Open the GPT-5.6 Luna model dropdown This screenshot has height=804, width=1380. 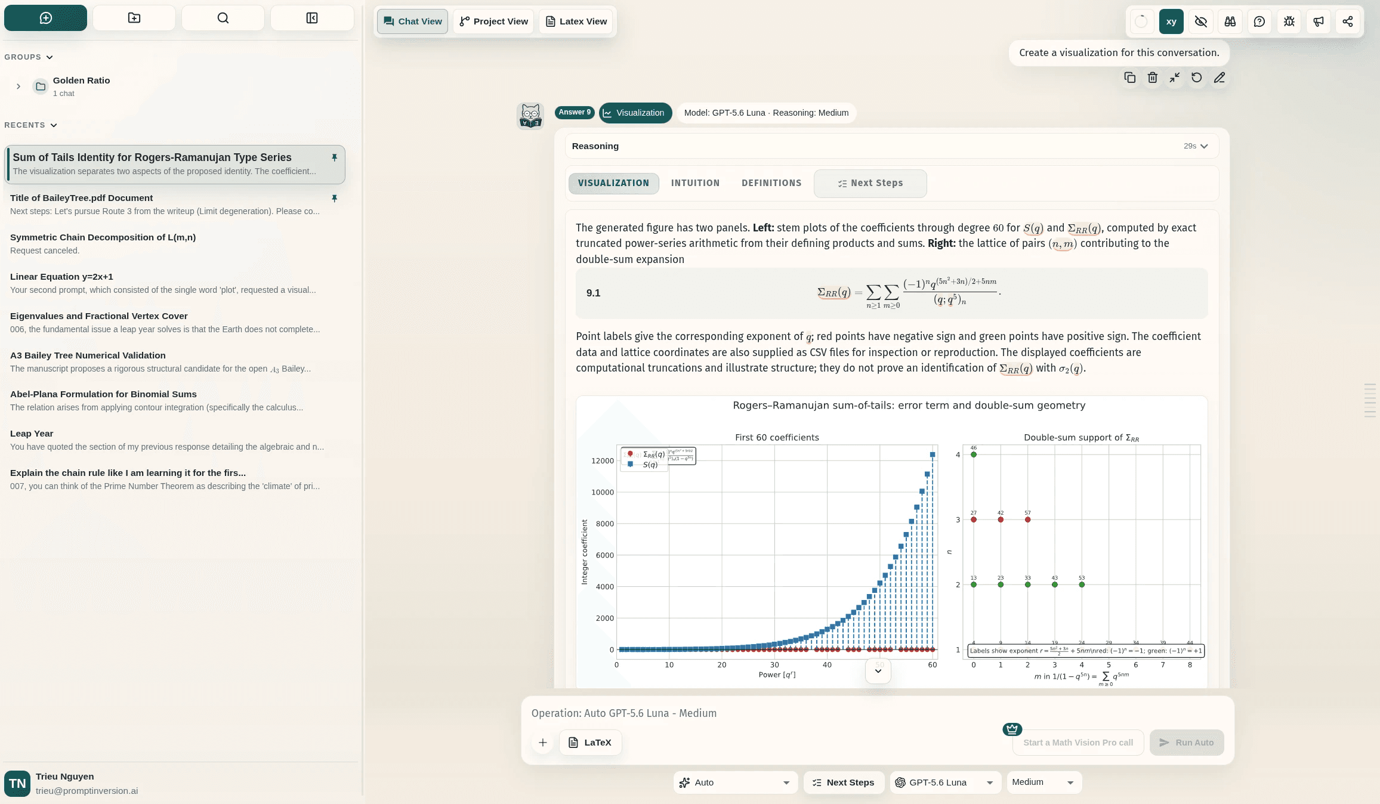(945, 783)
